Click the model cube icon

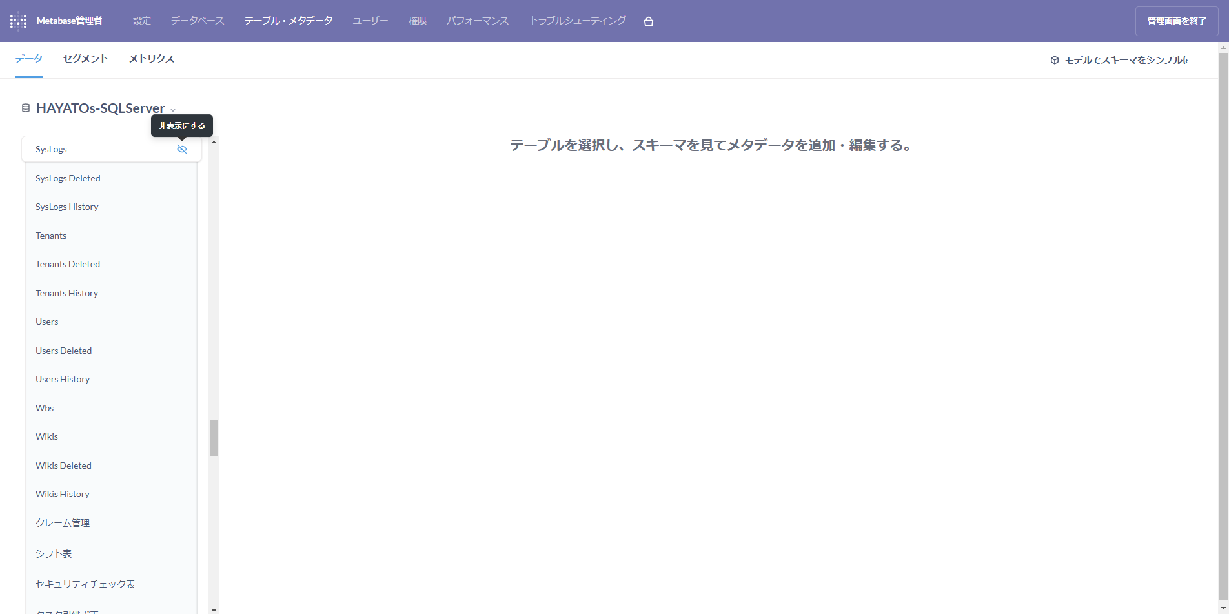pyautogui.click(x=1055, y=60)
